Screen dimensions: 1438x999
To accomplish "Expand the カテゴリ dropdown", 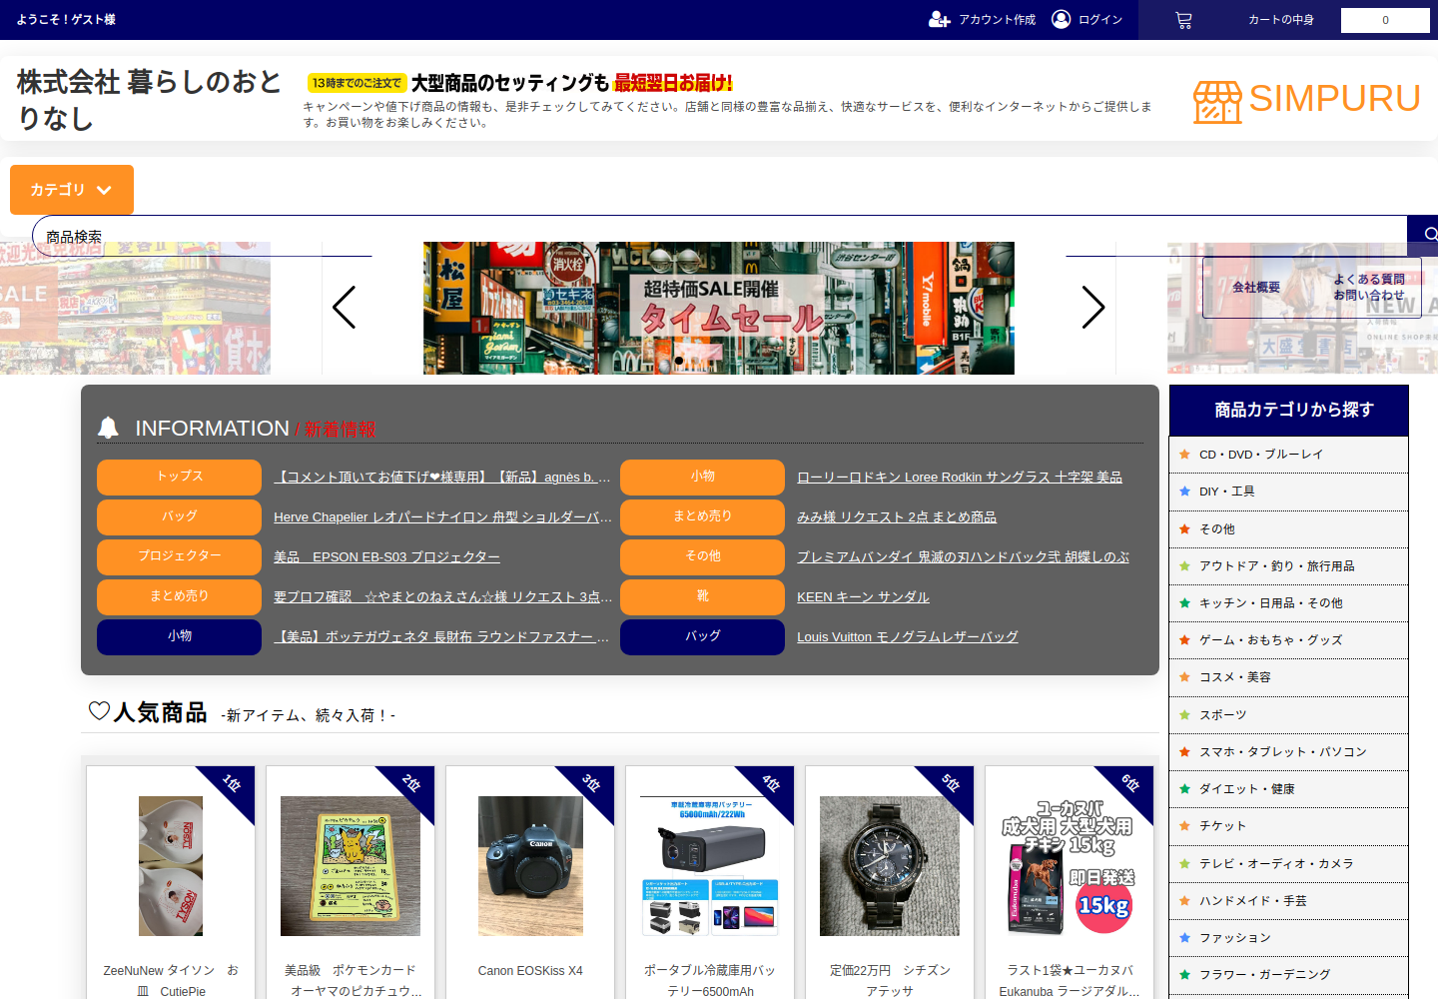I will [x=72, y=190].
